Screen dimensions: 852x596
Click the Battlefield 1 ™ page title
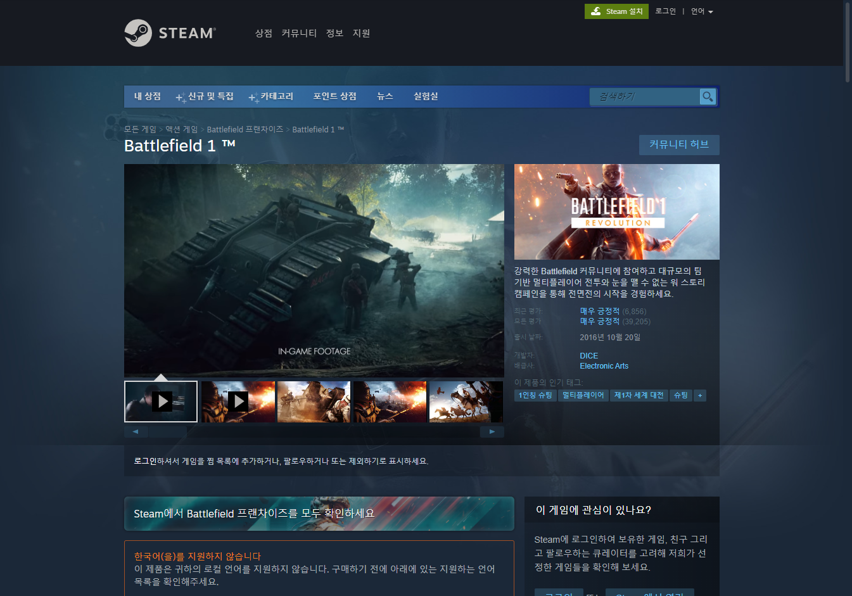(180, 146)
